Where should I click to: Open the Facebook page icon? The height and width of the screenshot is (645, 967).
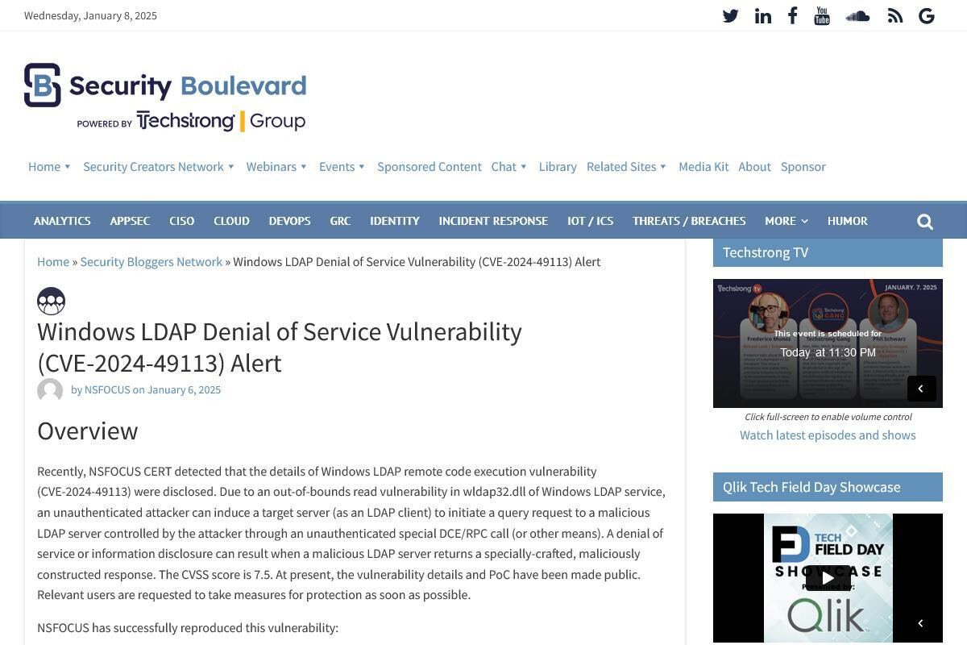point(793,16)
